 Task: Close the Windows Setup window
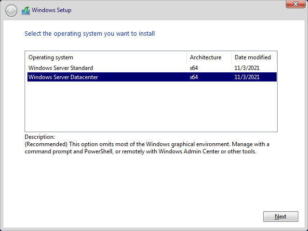coord(295,4)
